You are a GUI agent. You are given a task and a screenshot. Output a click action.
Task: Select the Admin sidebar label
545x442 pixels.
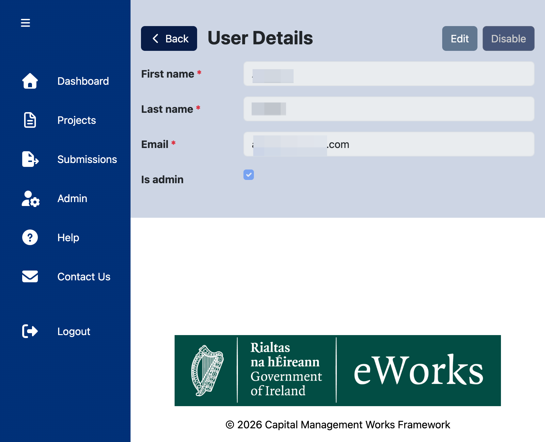point(72,198)
